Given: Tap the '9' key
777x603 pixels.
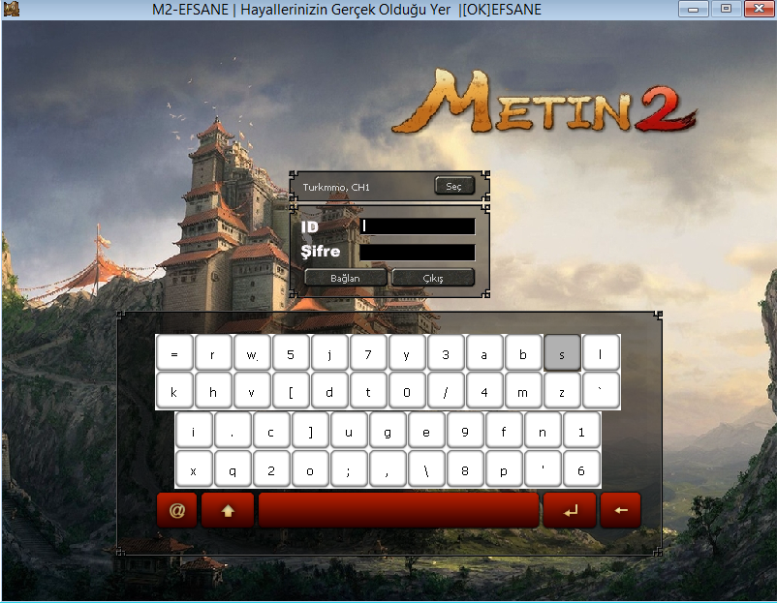Looking at the screenshot, I should [x=465, y=432].
